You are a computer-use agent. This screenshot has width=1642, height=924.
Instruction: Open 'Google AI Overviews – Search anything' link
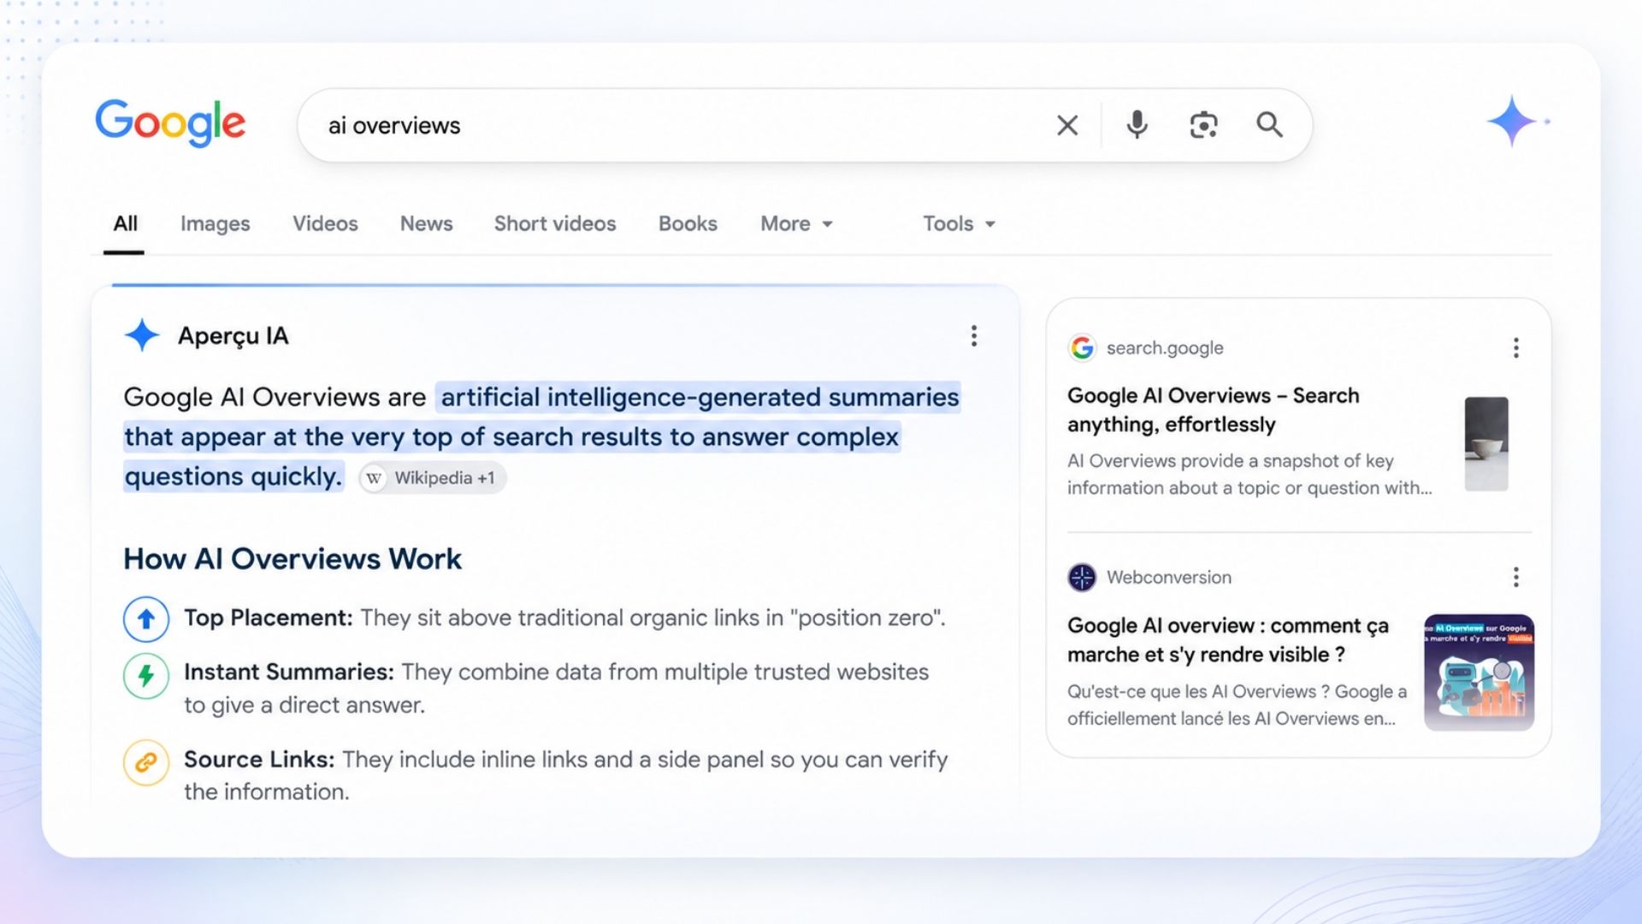1213,410
